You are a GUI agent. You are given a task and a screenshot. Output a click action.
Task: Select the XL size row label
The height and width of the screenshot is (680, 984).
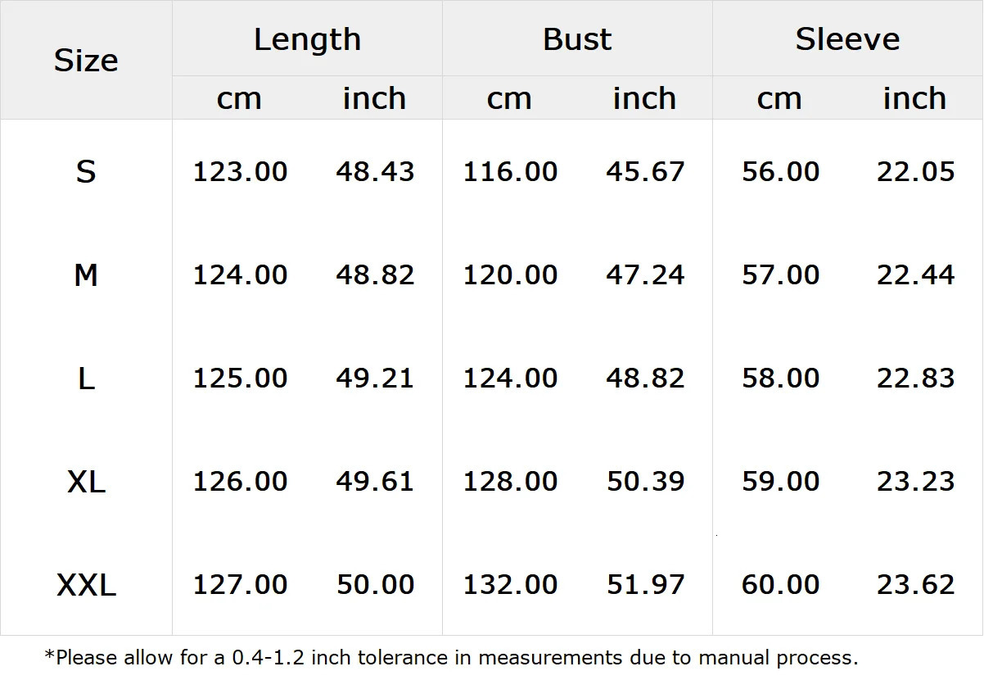[86, 482]
